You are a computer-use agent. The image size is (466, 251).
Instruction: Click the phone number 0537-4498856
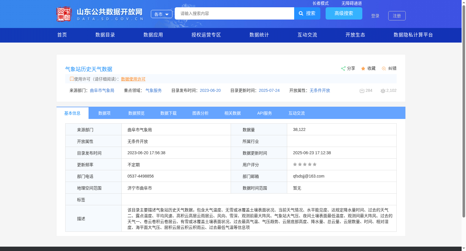(x=141, y=176)
